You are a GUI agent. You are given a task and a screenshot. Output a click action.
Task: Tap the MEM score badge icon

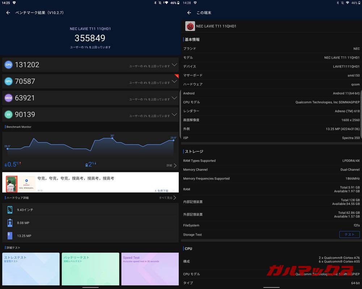[8, 98]
